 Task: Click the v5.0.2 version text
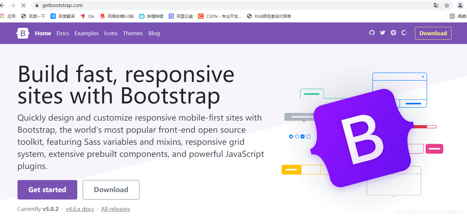50,209
